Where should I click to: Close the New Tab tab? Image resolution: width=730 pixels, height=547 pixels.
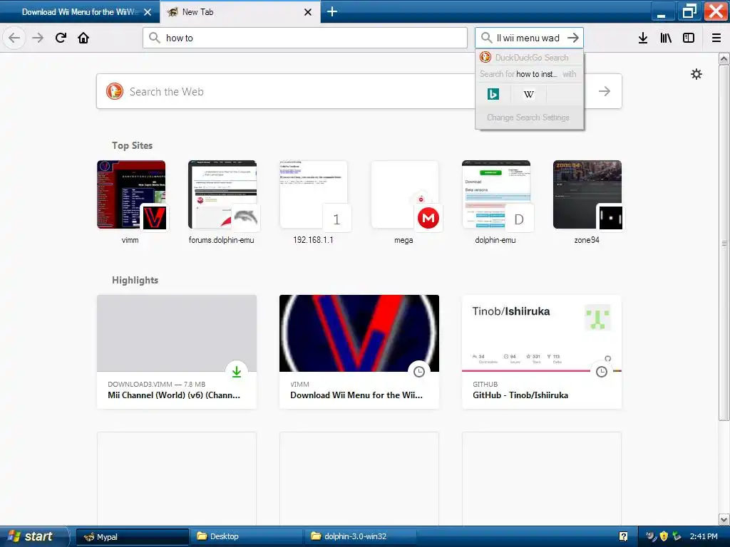(x=308, y=12)
